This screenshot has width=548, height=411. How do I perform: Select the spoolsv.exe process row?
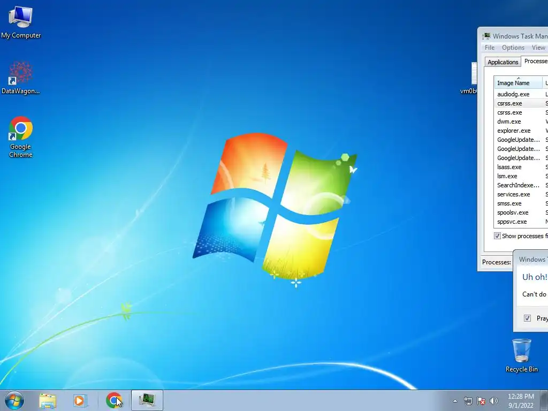521,212
